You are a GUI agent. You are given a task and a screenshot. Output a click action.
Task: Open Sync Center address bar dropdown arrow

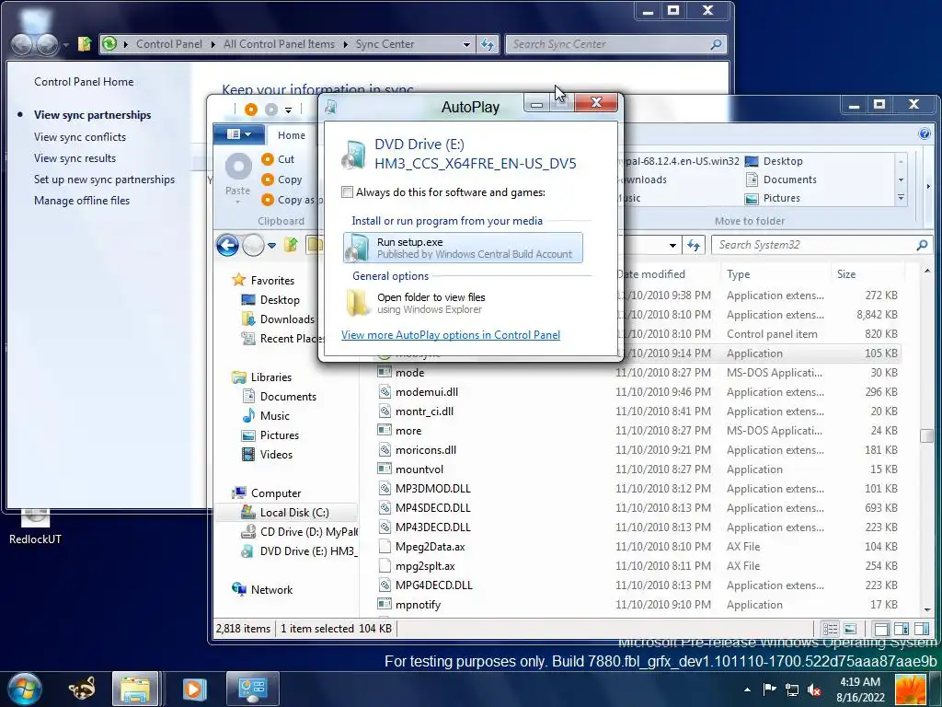click(466, 44)
